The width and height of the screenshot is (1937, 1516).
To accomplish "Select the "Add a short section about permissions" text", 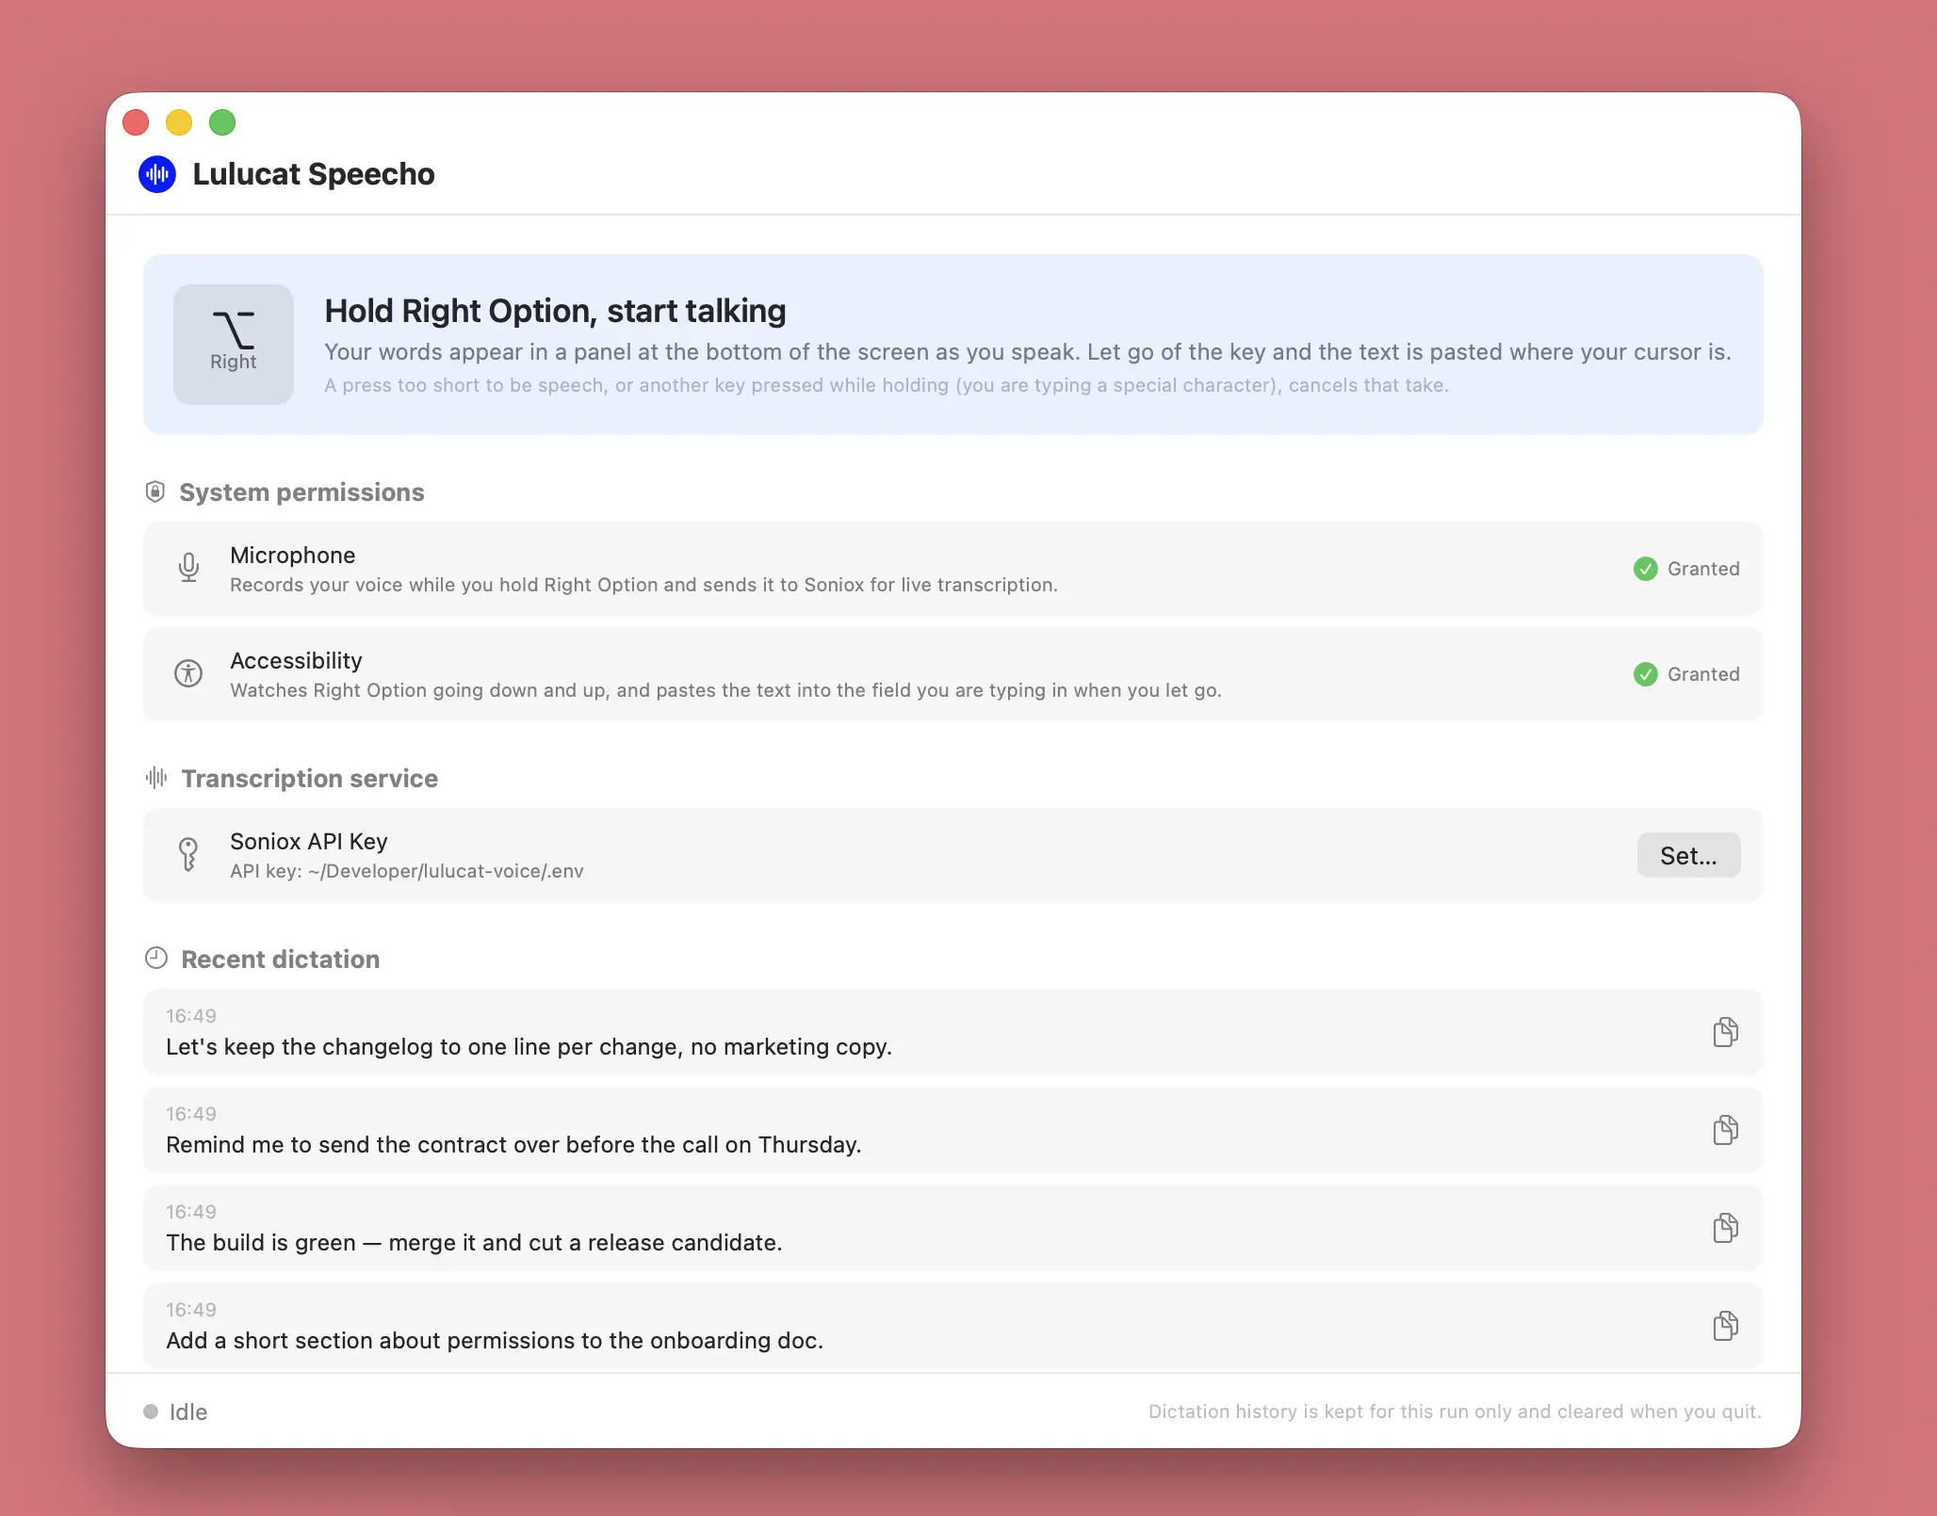I will click(496, 1341).
